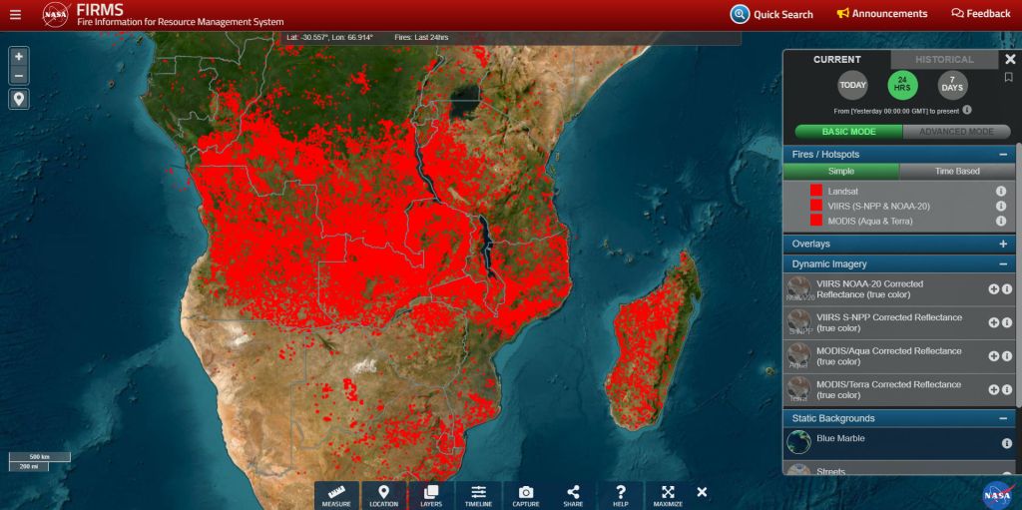Click the map zoom out minus button
This screenshot has height=510, width=1022.
(x=19, y=77)
